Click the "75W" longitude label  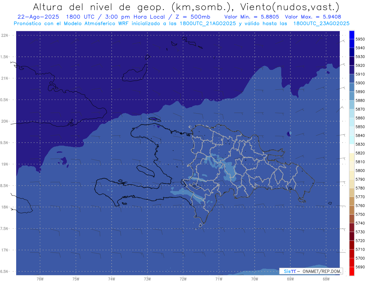[x=76, y=279]
